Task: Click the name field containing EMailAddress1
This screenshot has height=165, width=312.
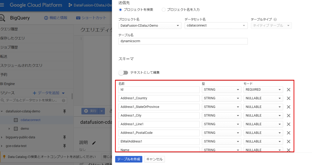Action: click(x=159, y=141)
